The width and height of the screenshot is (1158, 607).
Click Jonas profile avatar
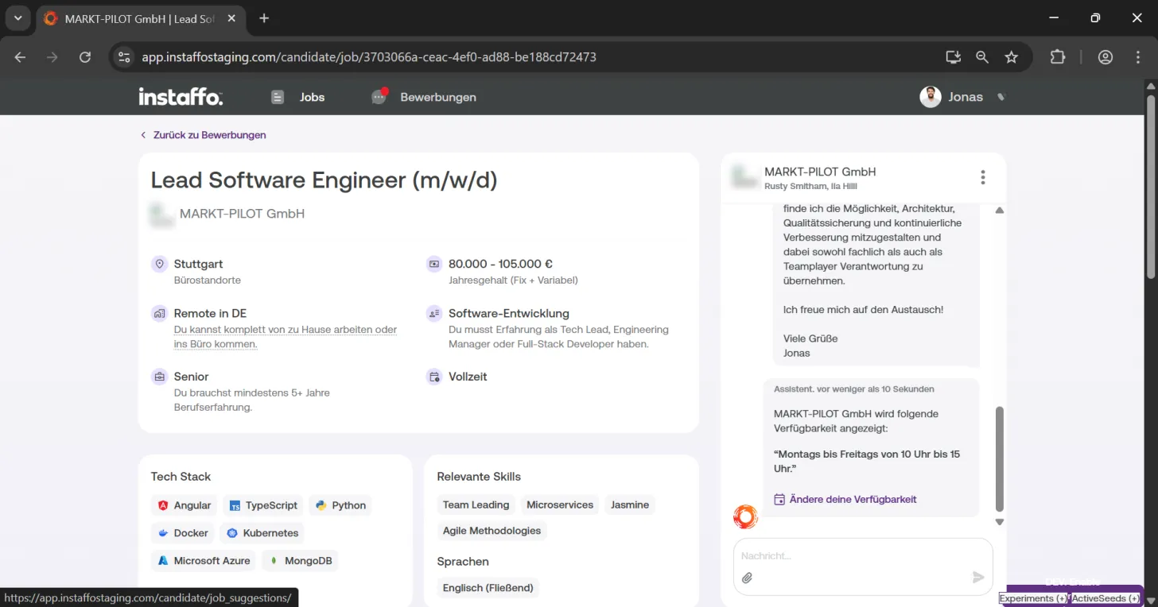pos(931,97)
